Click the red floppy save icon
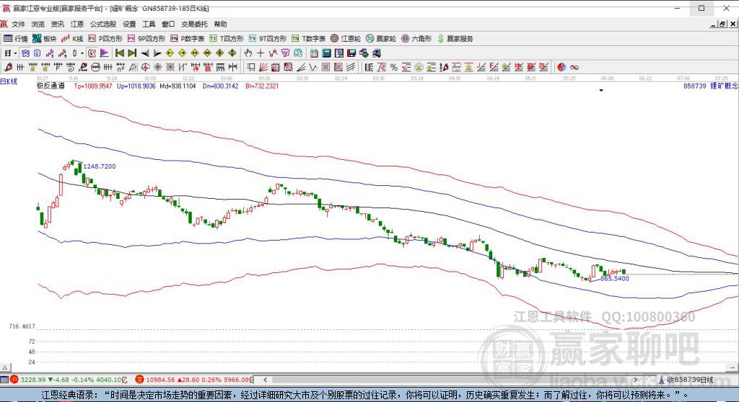Image resolution: width=739 pixels, height=402 pixels. [x=351, y=53]
